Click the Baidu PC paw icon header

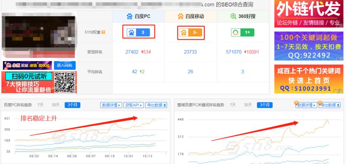click(130, 16)
